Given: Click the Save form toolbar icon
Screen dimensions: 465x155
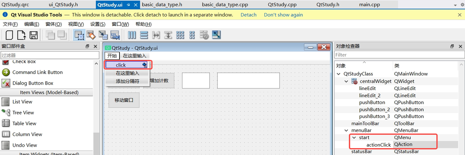Looking at the screenshot, I should pos(34,35).
